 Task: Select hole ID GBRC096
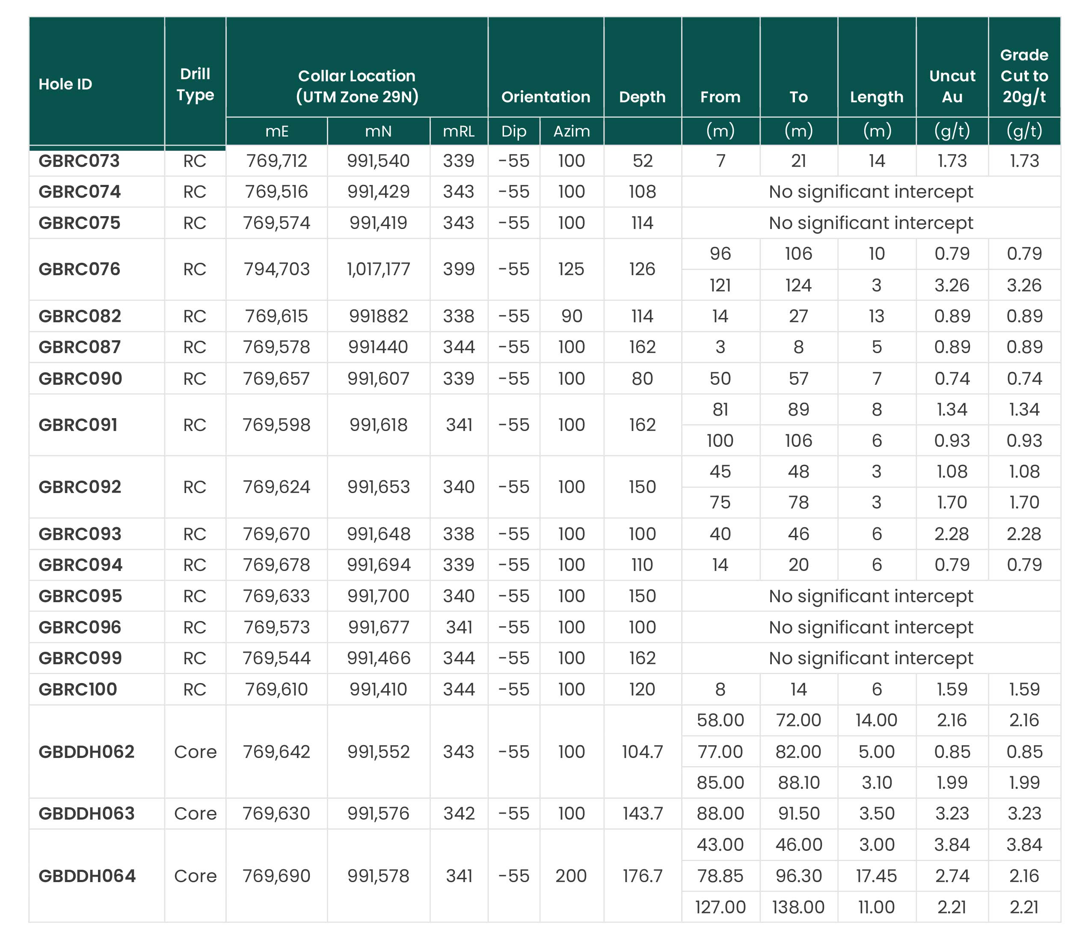[x=80, y=627]
